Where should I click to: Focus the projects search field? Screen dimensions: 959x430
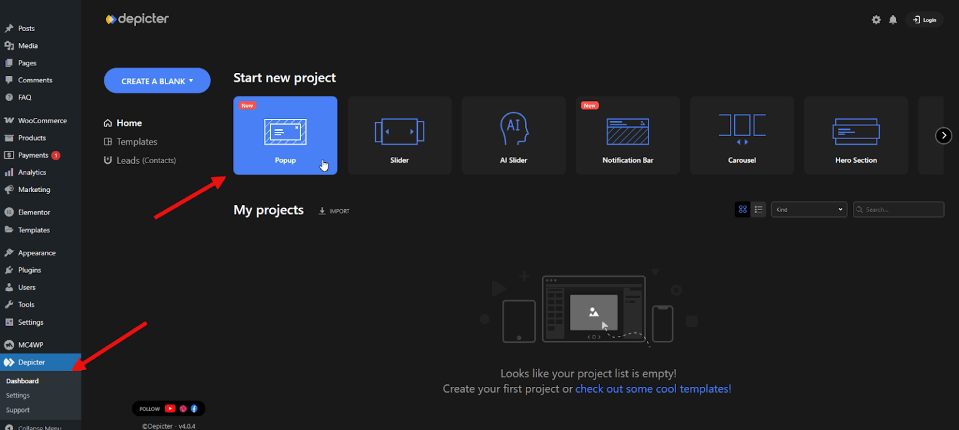coord(898,209)
